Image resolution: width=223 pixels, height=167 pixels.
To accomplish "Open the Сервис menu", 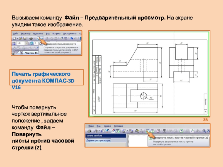I will (107, 126).
